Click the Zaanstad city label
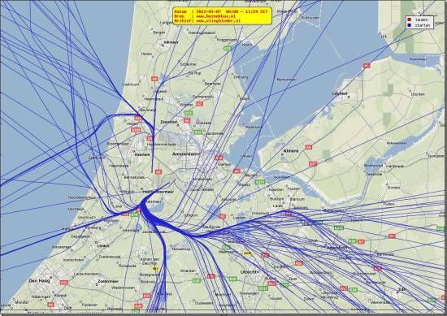The width and height of the screenshot is (447, 316). (x=168, y=122)
